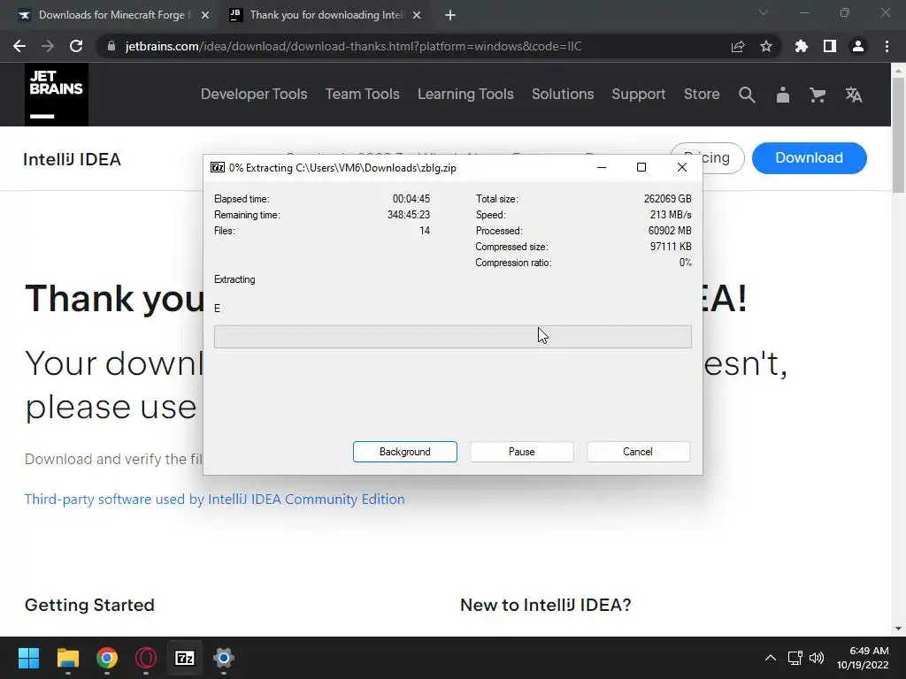Screen dimensions: 906x679
Task: Click the share page icon in the address bar
Action: pyautogui.click(x=738, y=46)
